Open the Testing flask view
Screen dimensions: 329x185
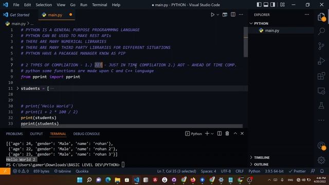coord(321,105)
